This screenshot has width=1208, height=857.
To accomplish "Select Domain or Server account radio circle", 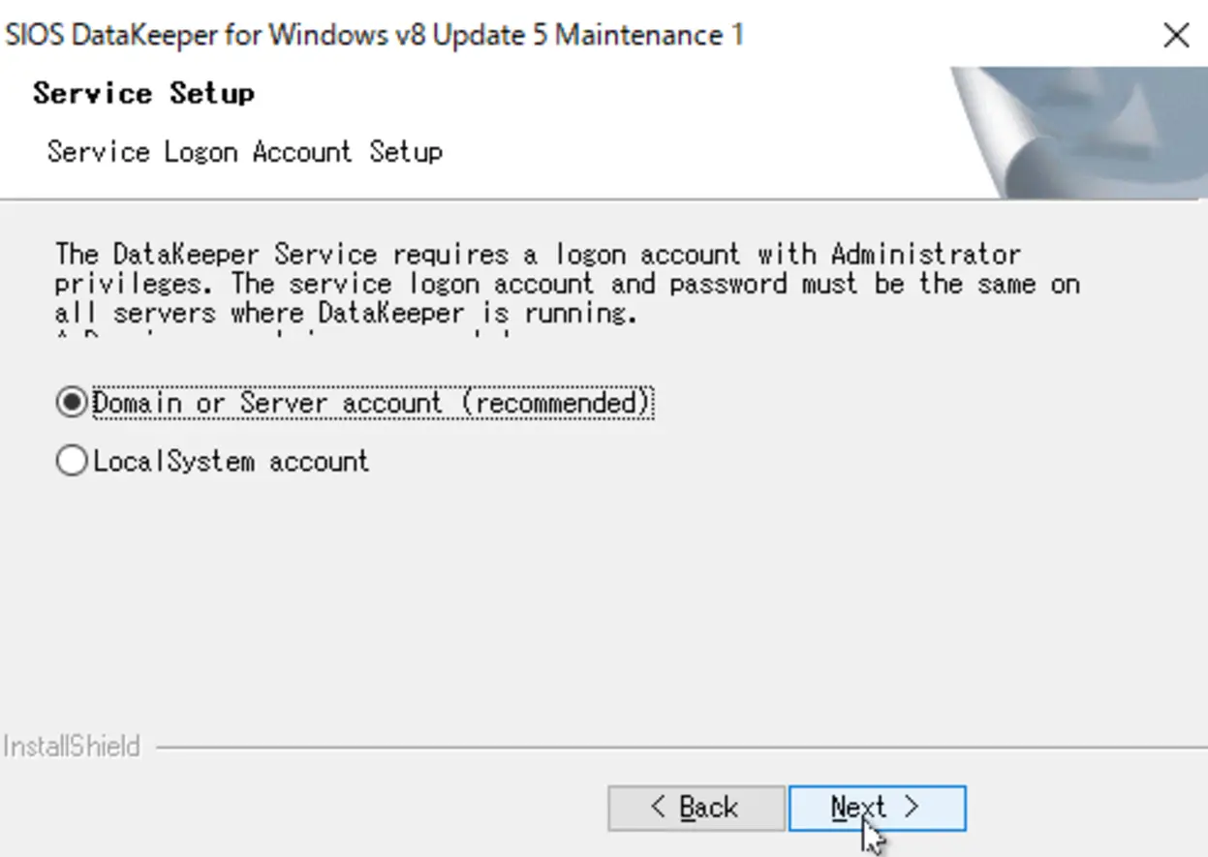I will pos(72,402).
